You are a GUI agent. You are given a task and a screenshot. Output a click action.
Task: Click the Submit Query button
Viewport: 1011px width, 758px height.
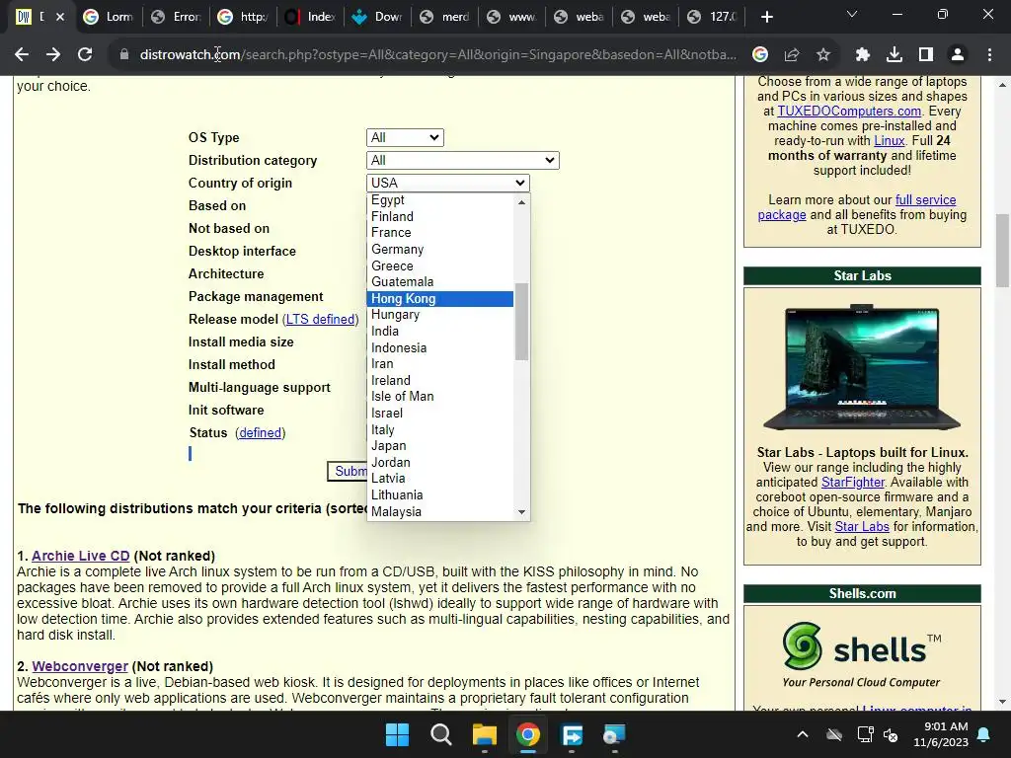click(x=348, y=471)
